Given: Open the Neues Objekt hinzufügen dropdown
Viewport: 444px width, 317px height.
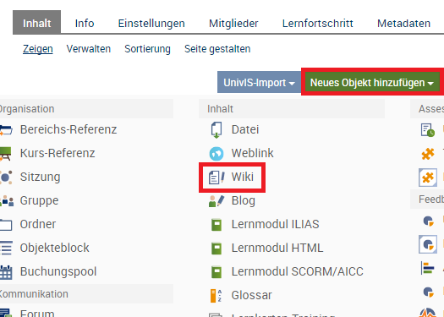Looking at the screenshot, I should [x=372, y=83].
